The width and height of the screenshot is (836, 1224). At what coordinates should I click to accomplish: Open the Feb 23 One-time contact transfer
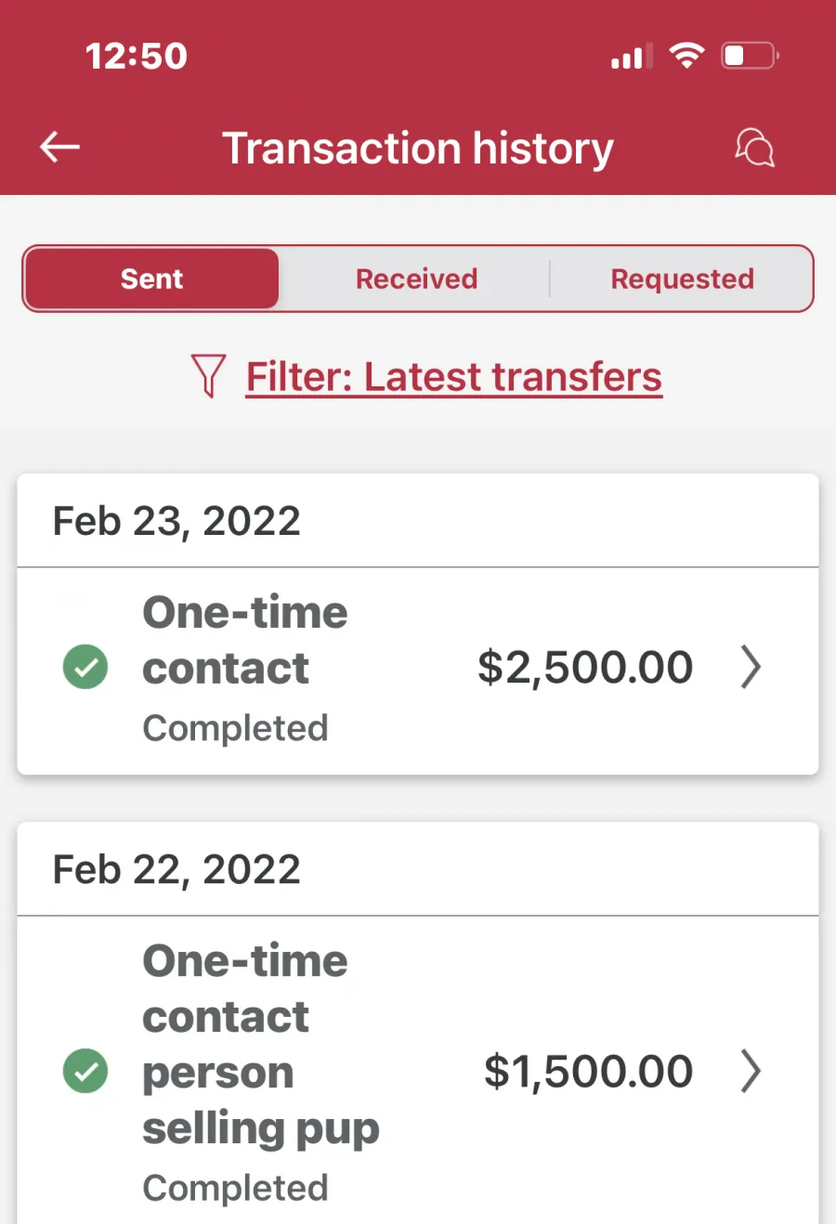(418, 671)
